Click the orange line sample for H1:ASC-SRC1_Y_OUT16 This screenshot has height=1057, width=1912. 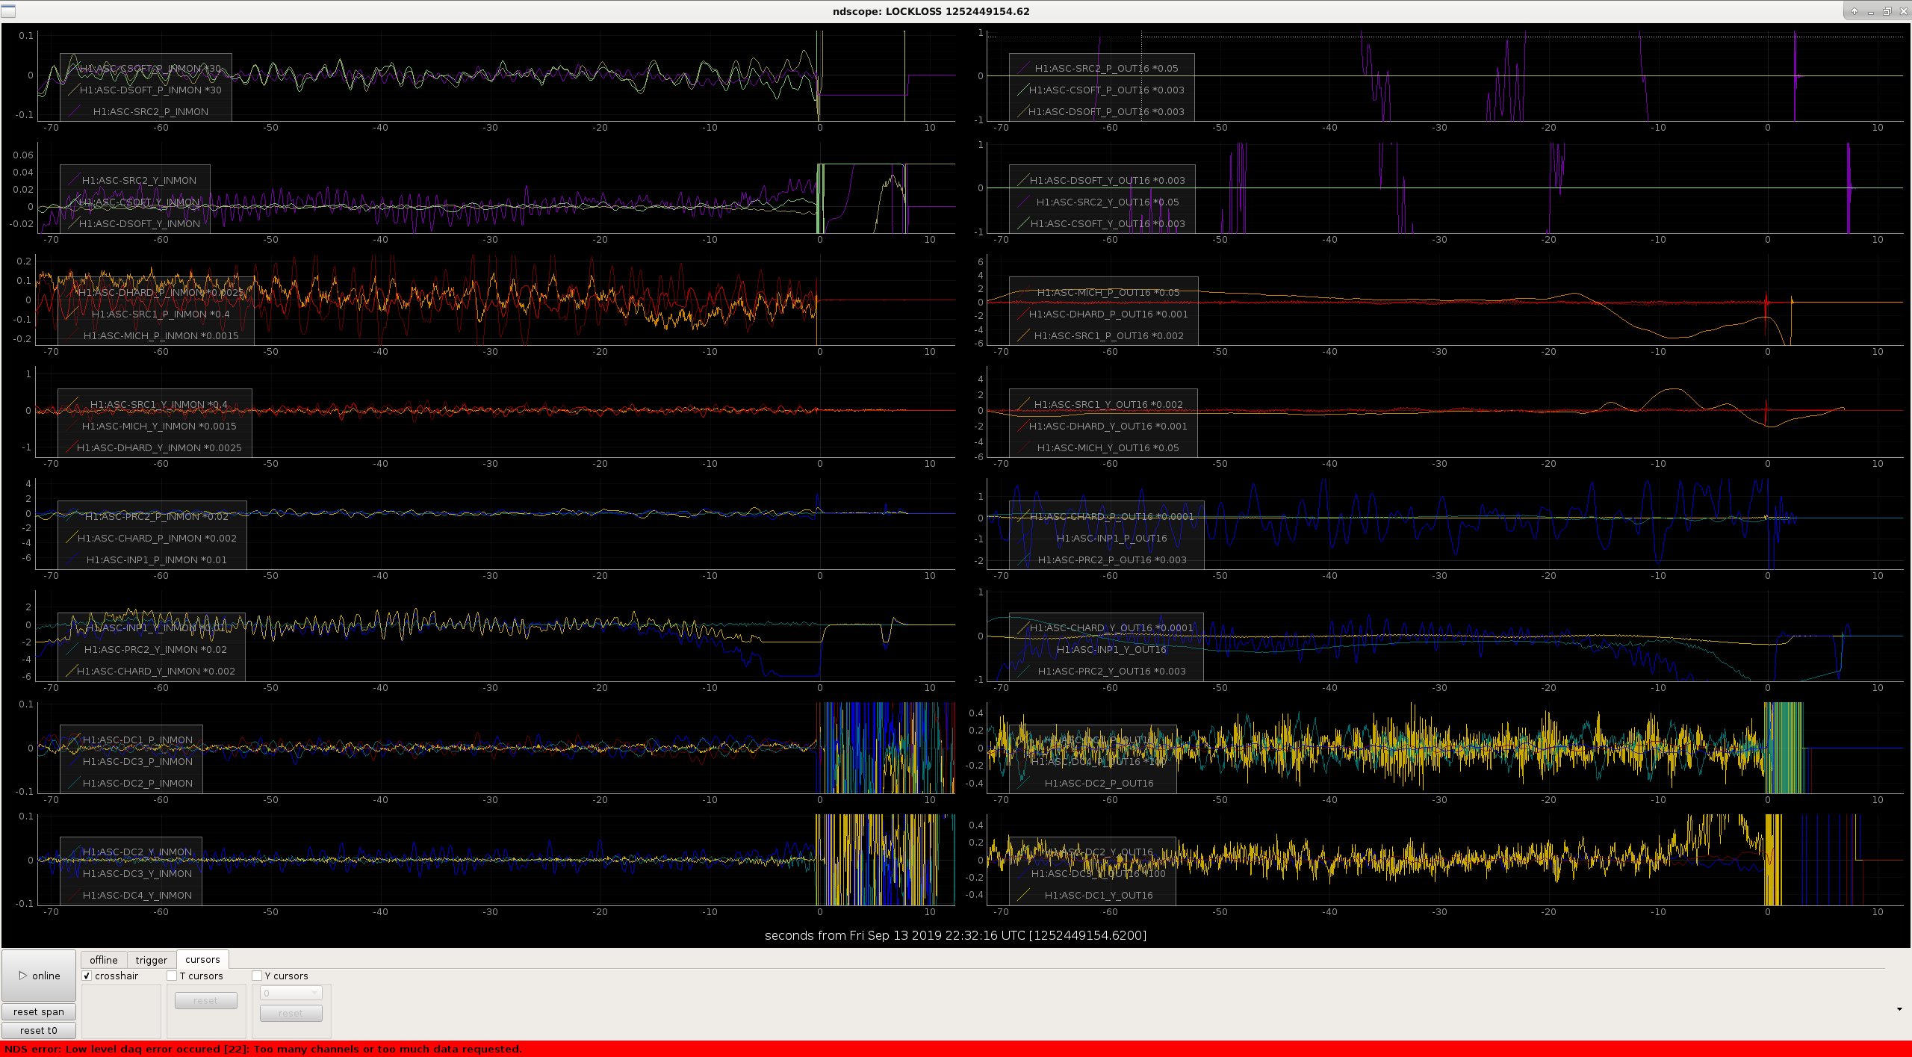point(1024,404)
